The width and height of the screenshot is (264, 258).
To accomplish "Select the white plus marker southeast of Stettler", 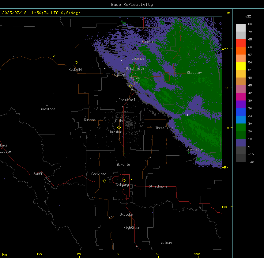I will [187, 115].
